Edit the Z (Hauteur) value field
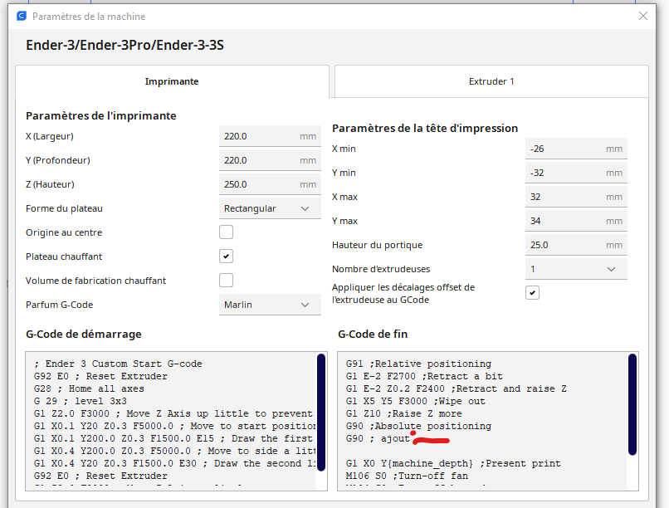669x508 pixels. tap(270, 184)
